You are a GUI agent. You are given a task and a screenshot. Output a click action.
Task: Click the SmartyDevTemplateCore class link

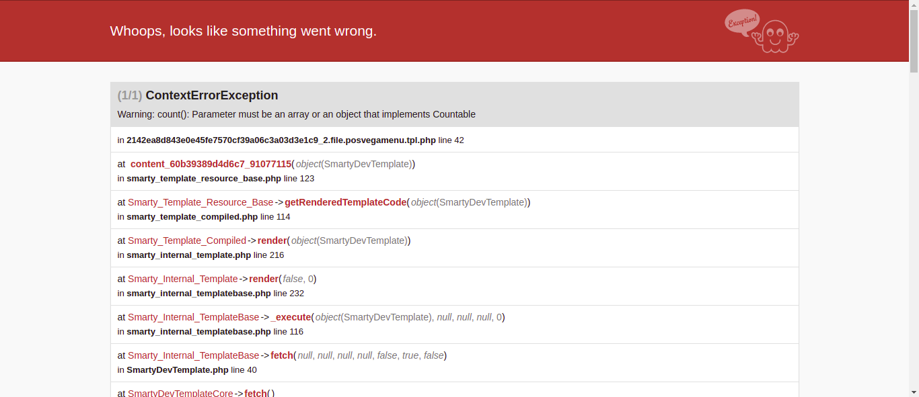tap(180, 393)
